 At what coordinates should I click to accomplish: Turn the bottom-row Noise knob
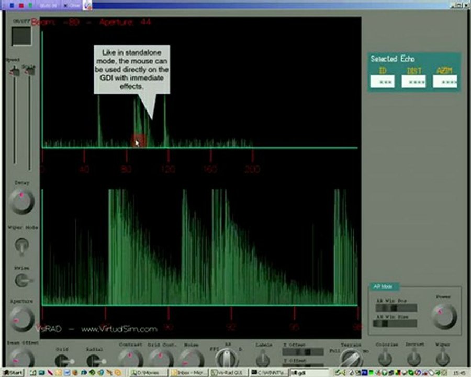[x=191, y=358]
